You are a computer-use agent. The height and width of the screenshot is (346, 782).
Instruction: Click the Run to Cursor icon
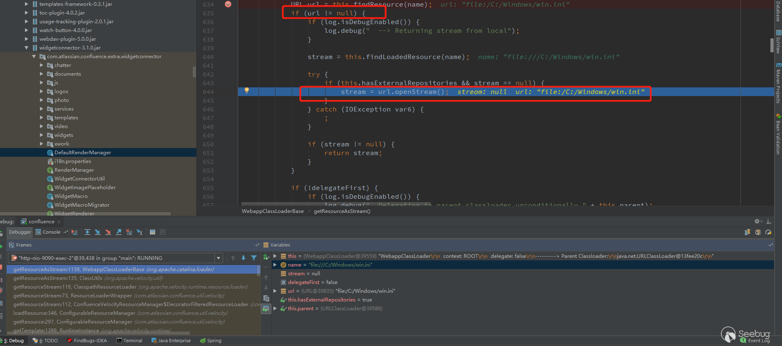(139, 232)
